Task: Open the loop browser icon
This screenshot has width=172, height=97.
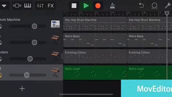Action: tap(154, 6)
